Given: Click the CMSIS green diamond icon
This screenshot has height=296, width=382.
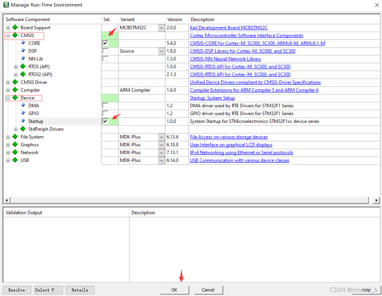Looking at the screenshot, I should tap(15, 35).
